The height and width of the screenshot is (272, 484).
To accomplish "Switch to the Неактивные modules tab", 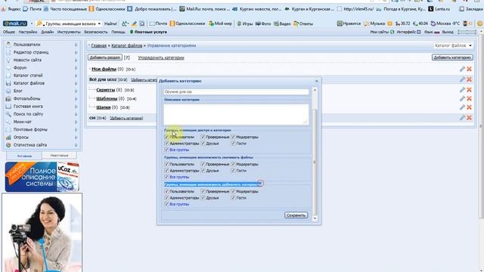I will click(59, 156).
